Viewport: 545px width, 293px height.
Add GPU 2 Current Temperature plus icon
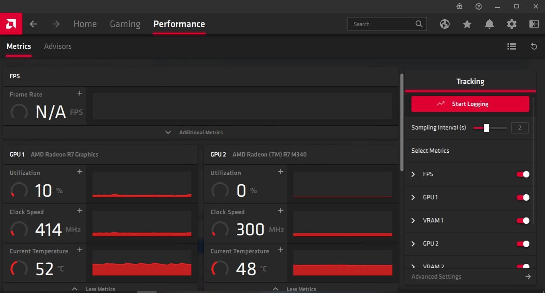coord(281,250)
